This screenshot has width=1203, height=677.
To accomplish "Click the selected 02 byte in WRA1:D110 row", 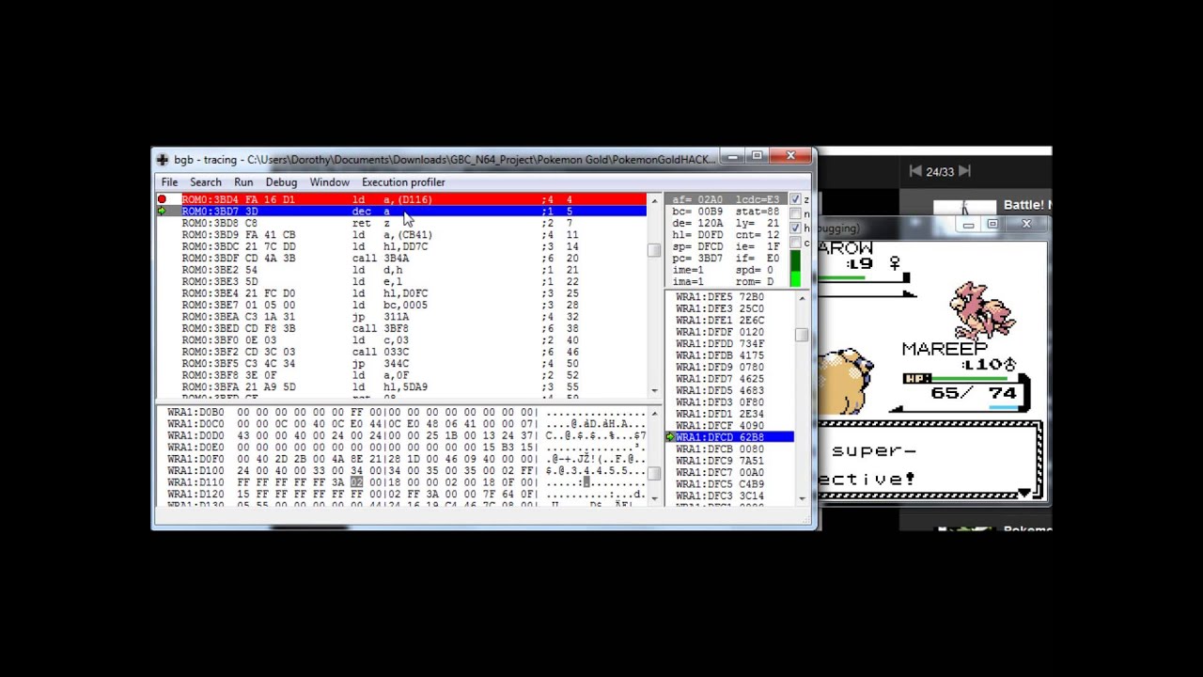I will tap(356, 482).
